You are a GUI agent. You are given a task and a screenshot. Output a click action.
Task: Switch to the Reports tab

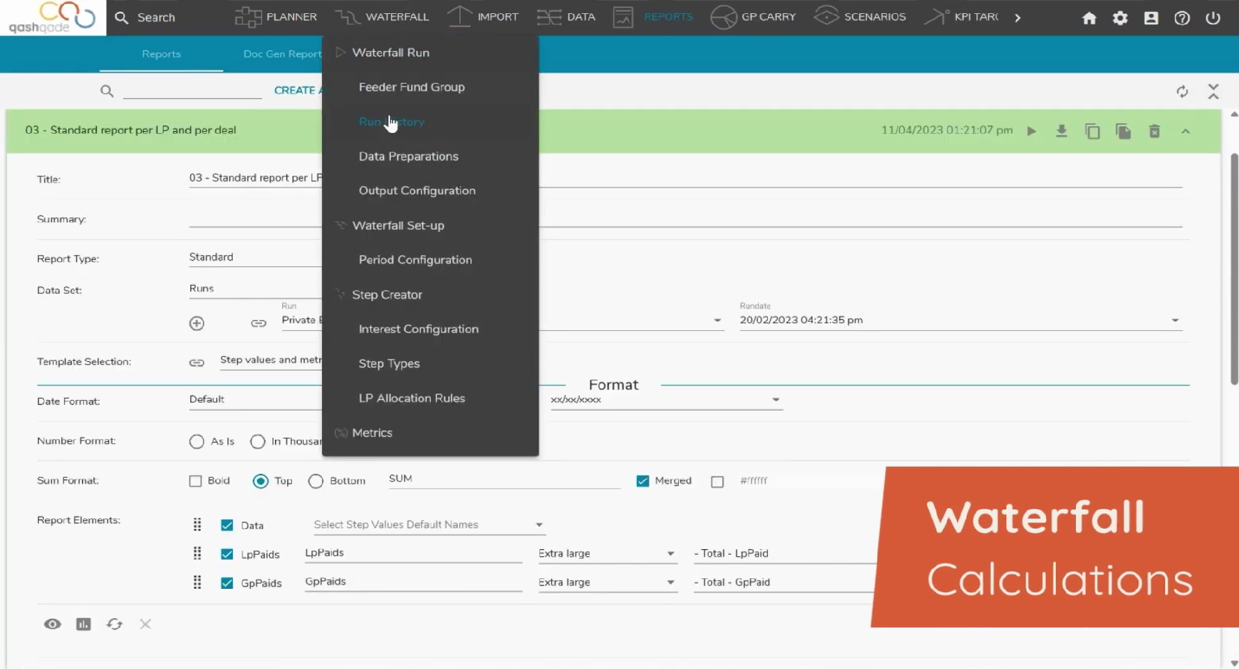coord(161,54)
